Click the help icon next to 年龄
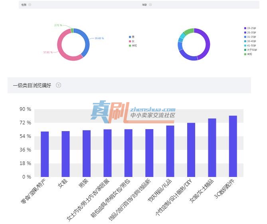The width and height of the screenshot is (267, 224). [x=150, y=5]
